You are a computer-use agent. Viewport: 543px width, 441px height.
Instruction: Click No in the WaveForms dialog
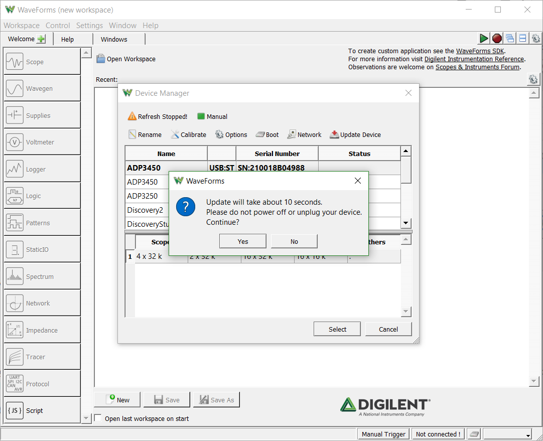click(x=294, y=241)
